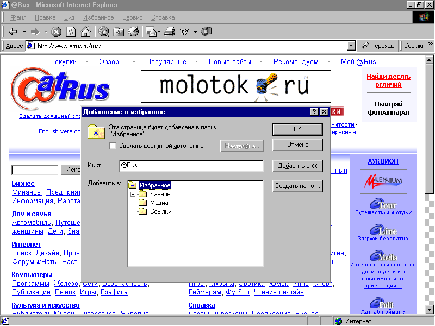Click the page search input box
This screenshot has width=435, height=326.
tap(35, 170)
